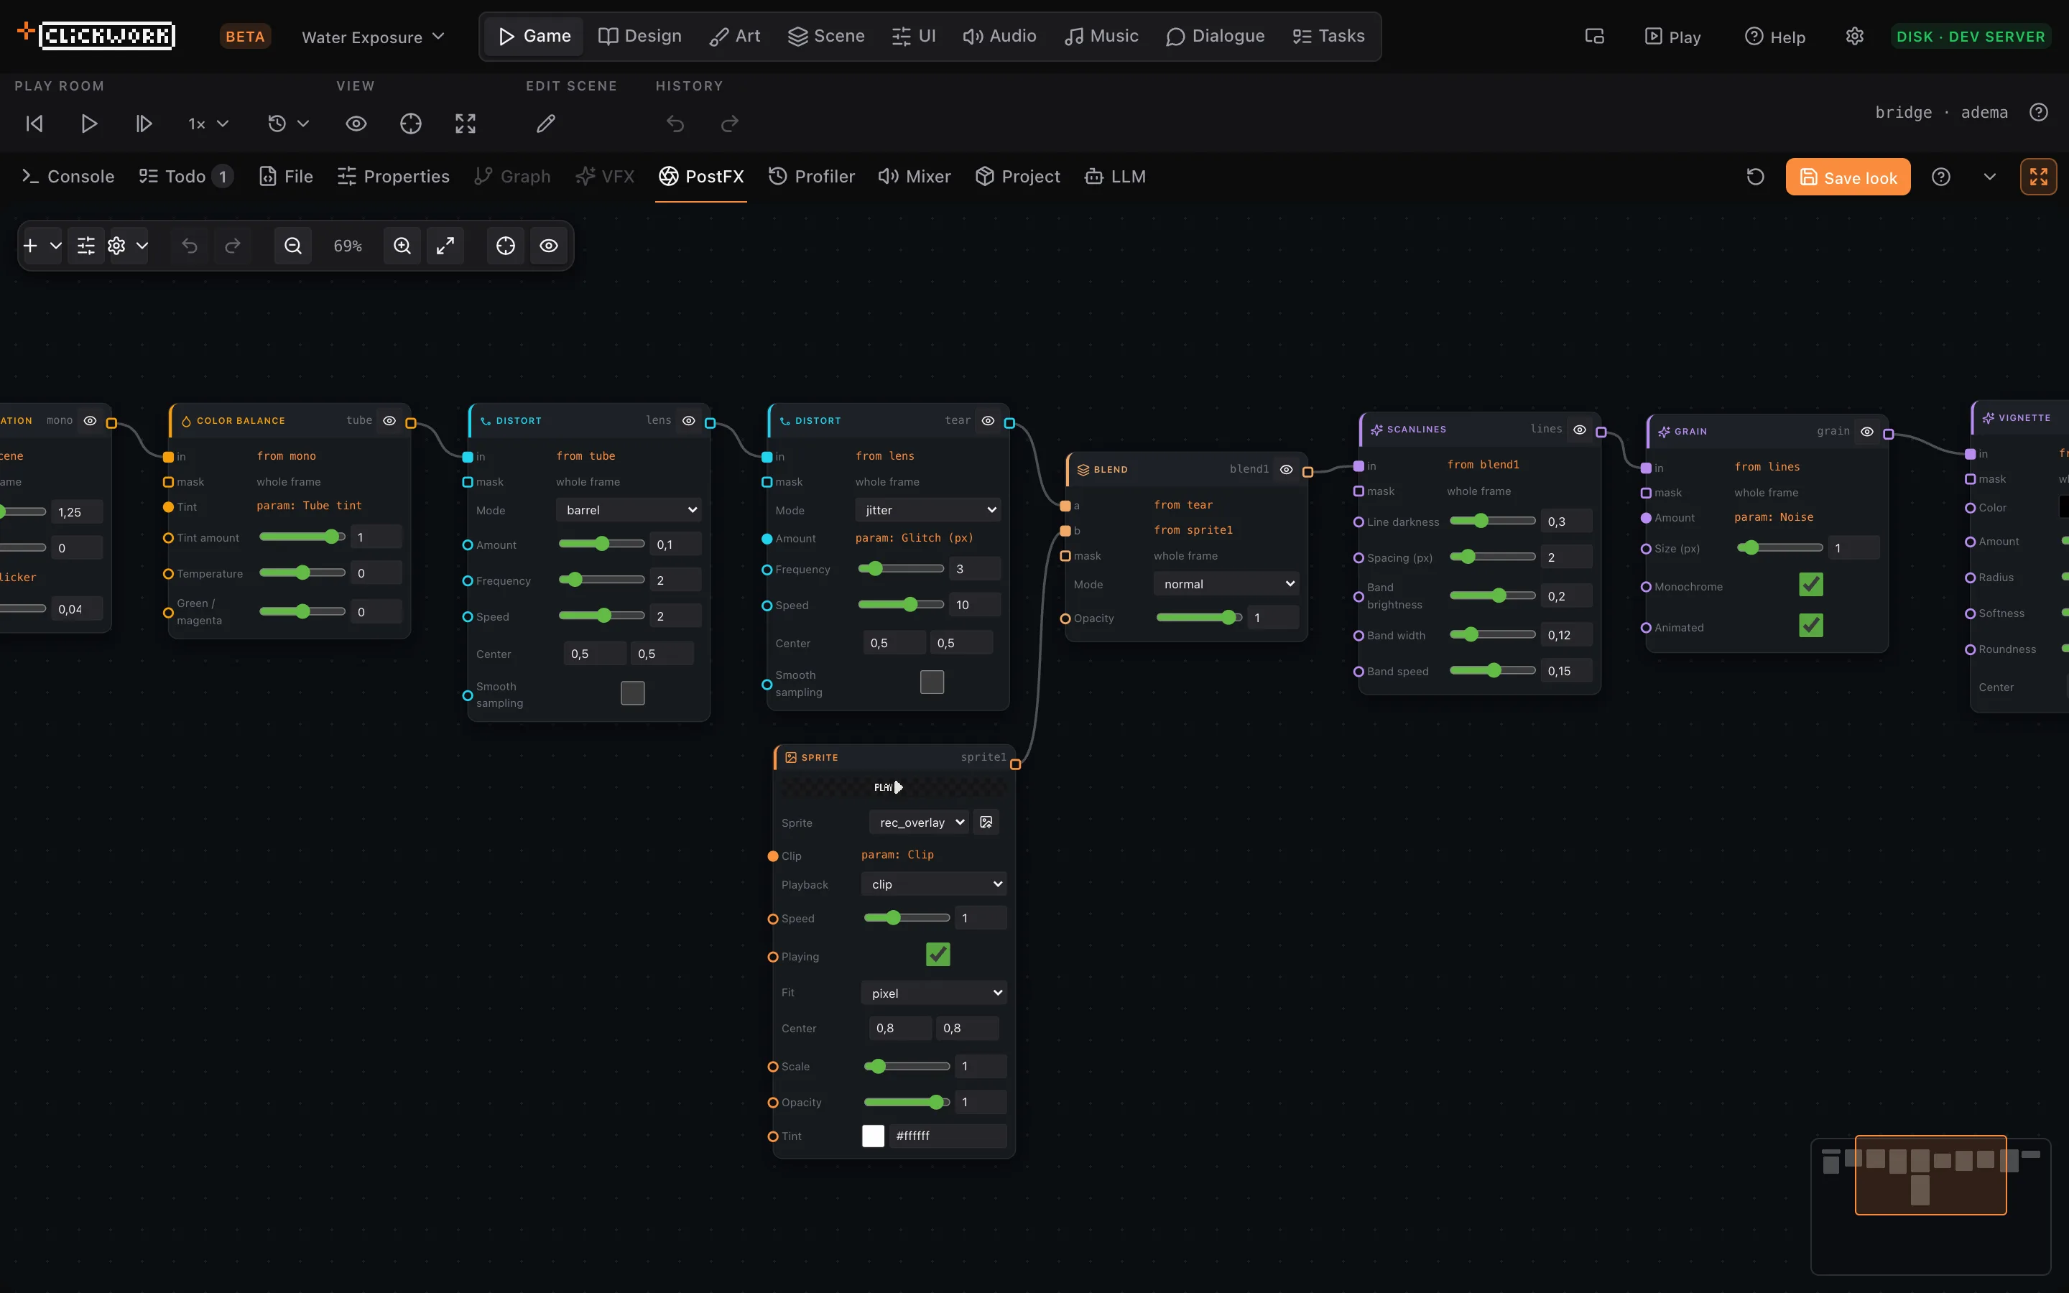Viewport: 2069px width, 1293px height.
Task: Open the jitter Mode dropdown on tear node
Action: (927, 510)
